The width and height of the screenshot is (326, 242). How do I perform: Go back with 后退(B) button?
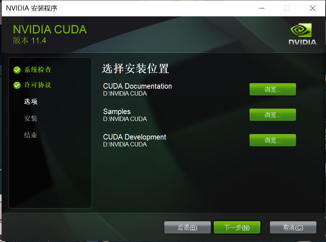(187, 227)
